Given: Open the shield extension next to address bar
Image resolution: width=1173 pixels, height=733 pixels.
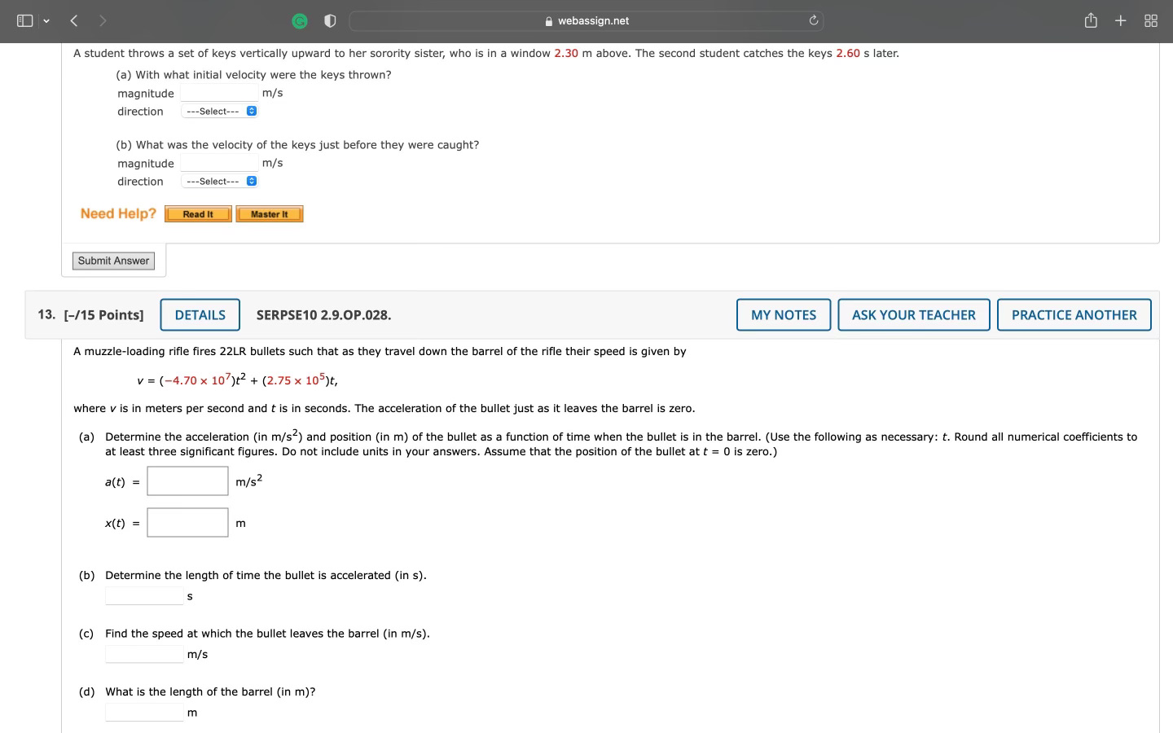Looking at the screenshot, I should 329,20.
